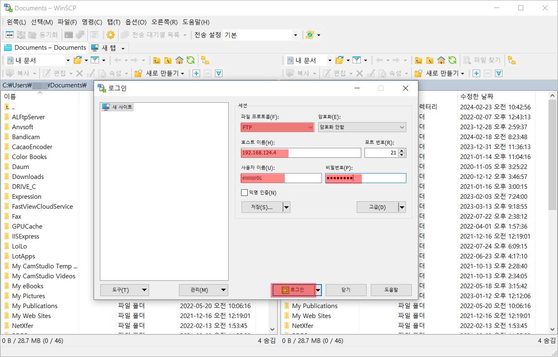Click the 이름 column header in left panel

click(x=40, y=96)
